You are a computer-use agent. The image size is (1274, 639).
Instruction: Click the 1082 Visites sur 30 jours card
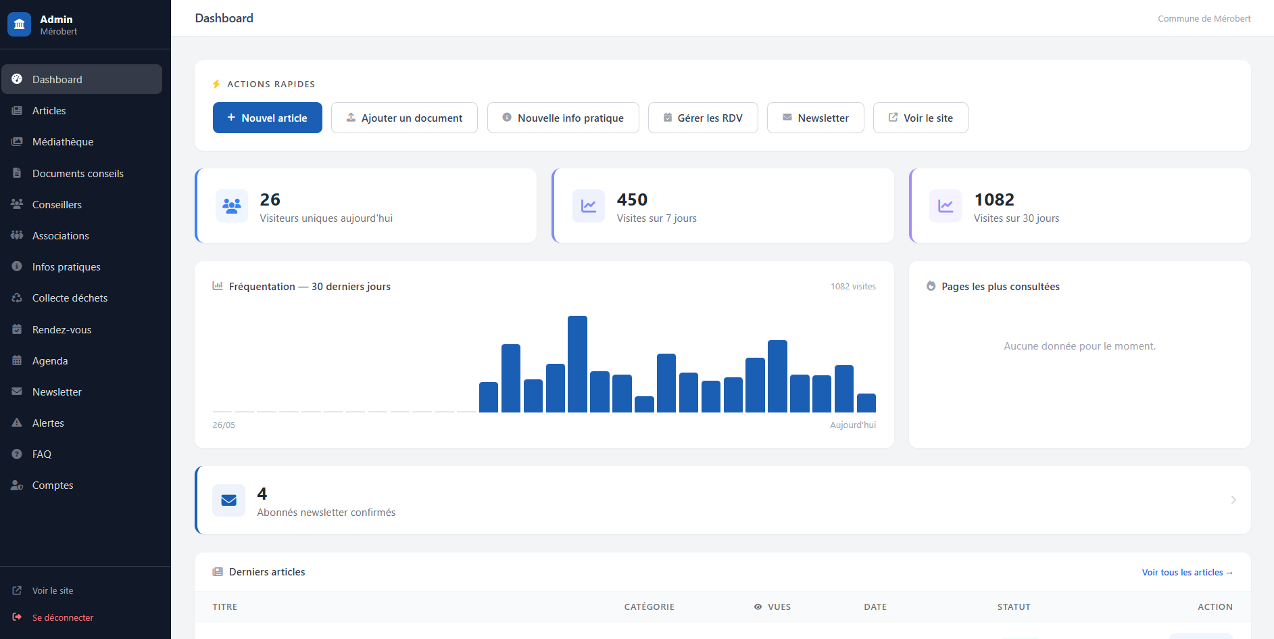1079,206
